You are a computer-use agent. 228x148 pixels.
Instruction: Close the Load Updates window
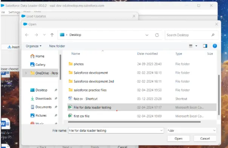pyautogui.click(x=134, y=16)
